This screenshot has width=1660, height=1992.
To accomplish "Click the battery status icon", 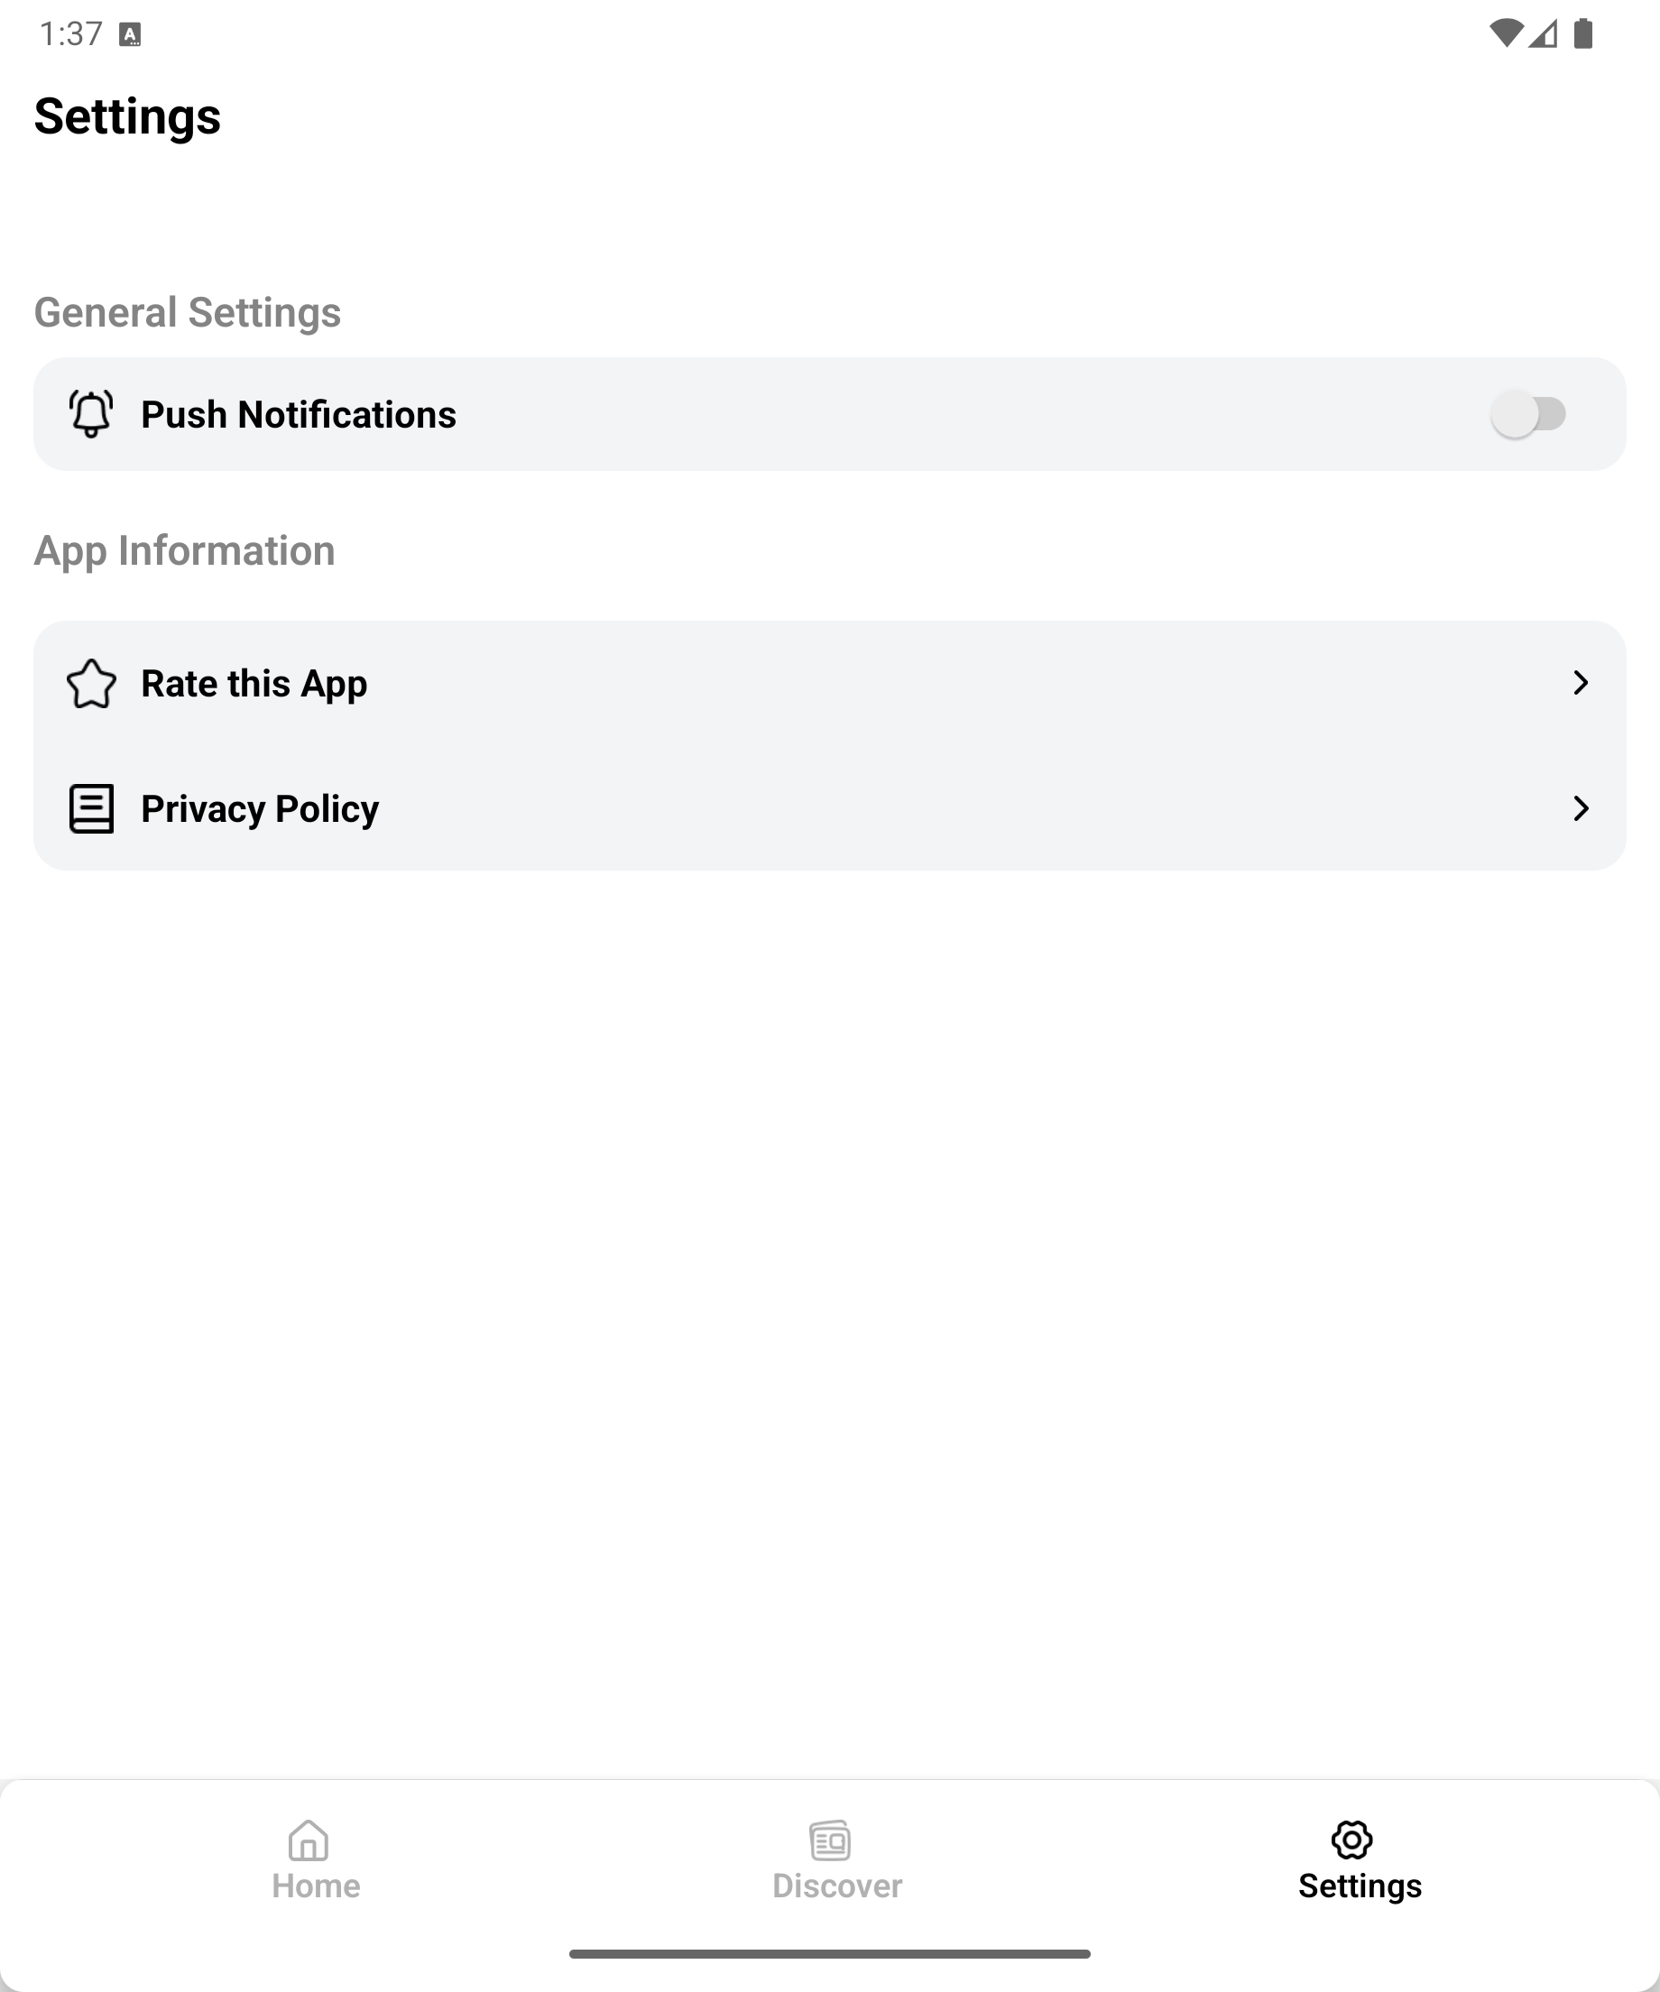I will (x=1583, y=33).
